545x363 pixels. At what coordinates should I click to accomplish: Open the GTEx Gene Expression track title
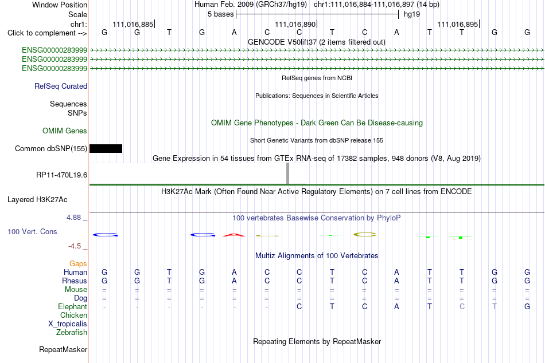(x=317, y=158)
